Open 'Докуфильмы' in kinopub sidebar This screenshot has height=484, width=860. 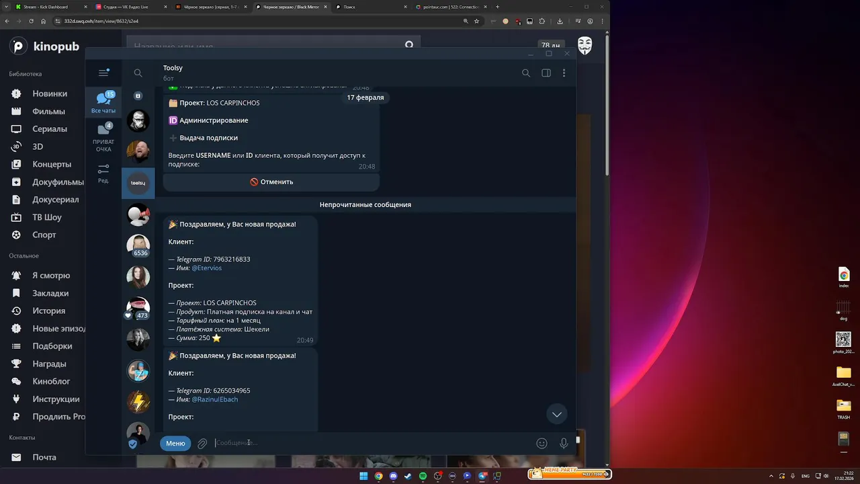(x=58, y=182)
